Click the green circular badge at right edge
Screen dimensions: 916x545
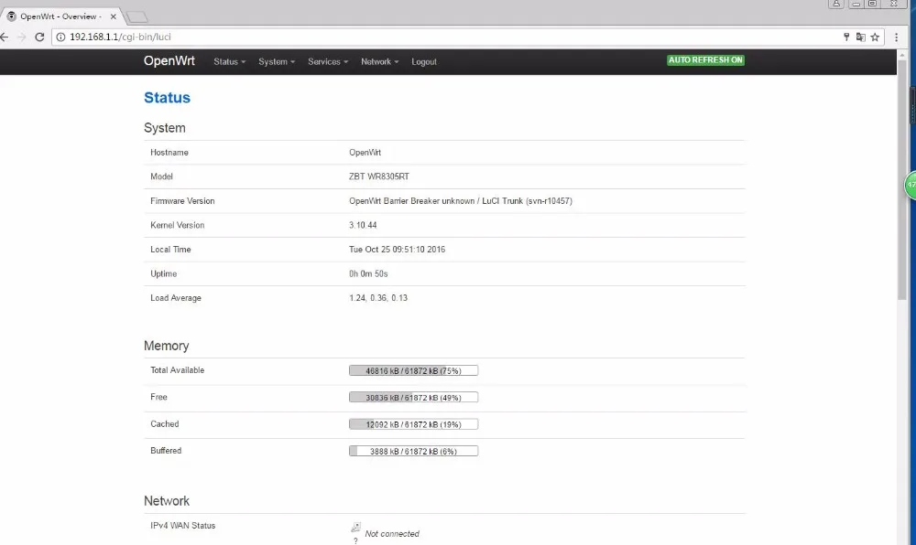tap(911, 185)
